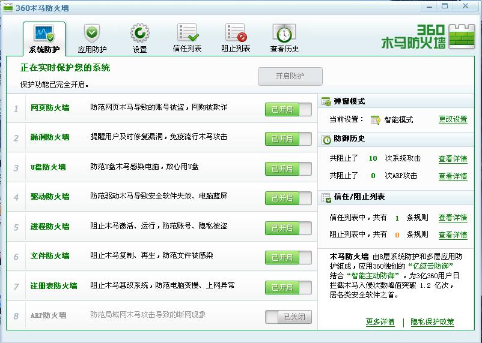
Task: Click the 注册表防火墙 title
Action: click(54, 286)
